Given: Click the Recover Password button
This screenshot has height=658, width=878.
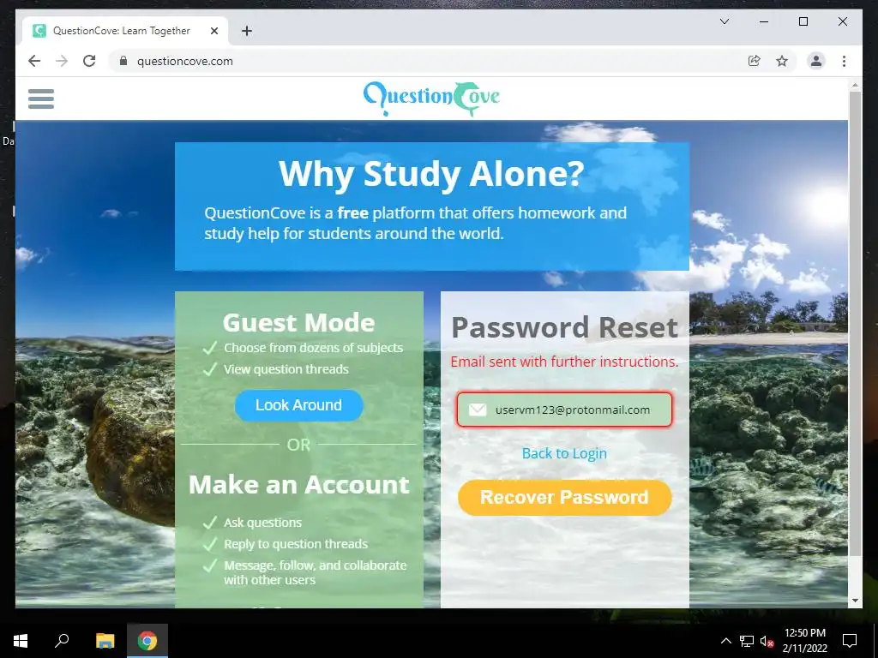Looking at the screenshot, I should point(564,498).
